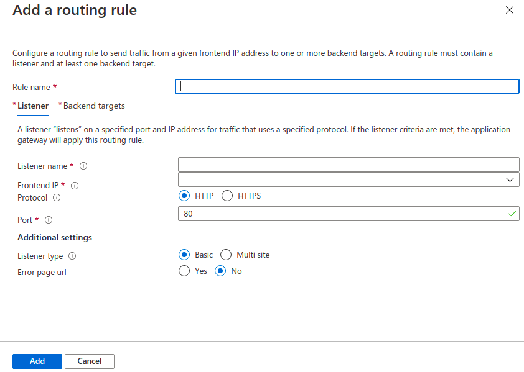Close the Add a routing rule panel
The width and height of the screenshot is (524, 372).
510,10
